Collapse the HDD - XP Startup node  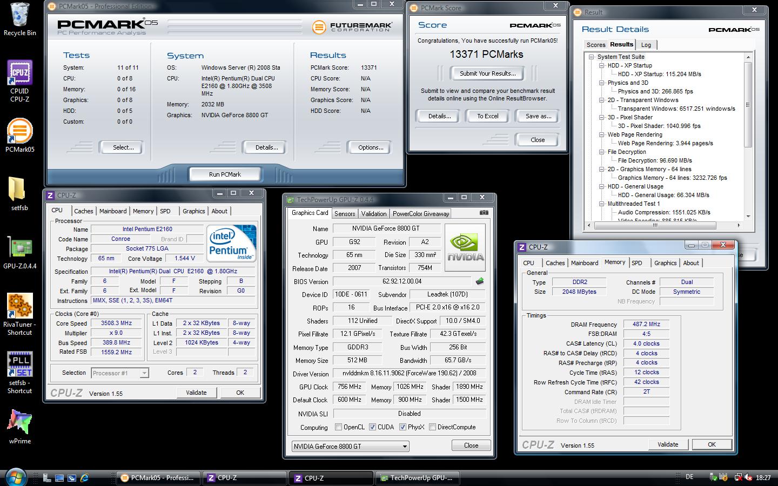tap(602, 65)
